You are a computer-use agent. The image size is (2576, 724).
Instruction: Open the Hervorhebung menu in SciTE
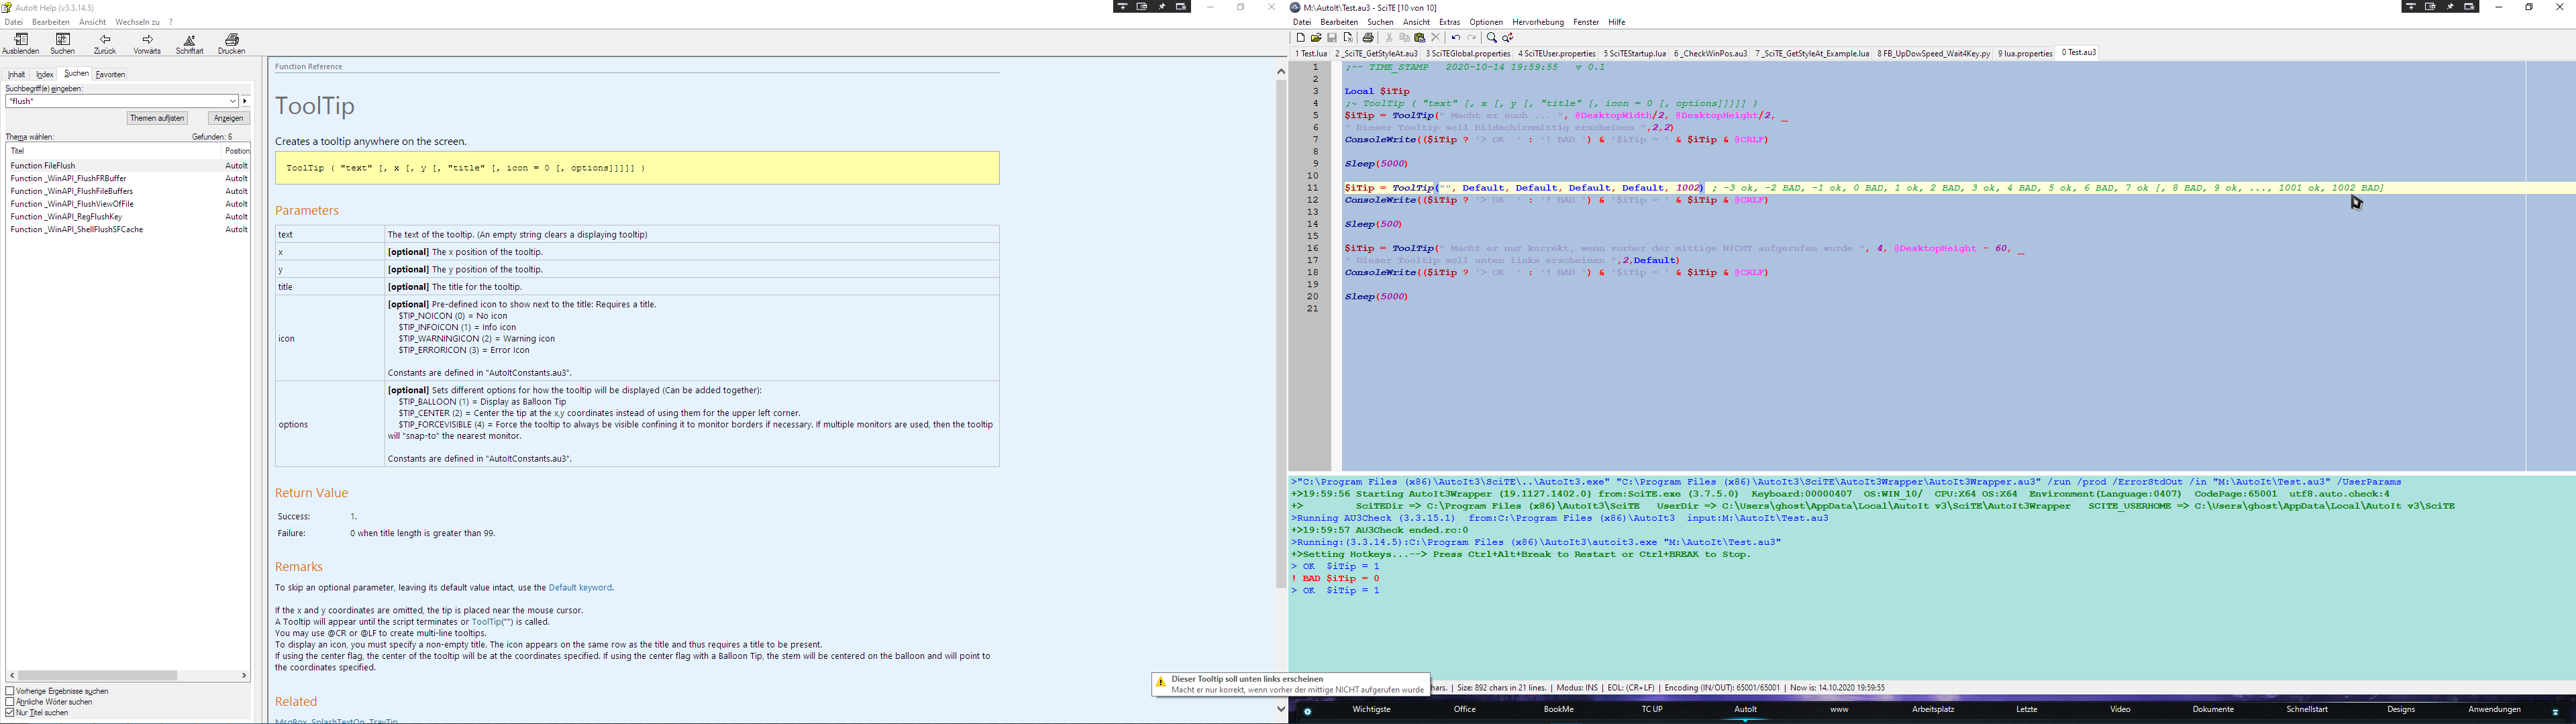click(1537, 22)
